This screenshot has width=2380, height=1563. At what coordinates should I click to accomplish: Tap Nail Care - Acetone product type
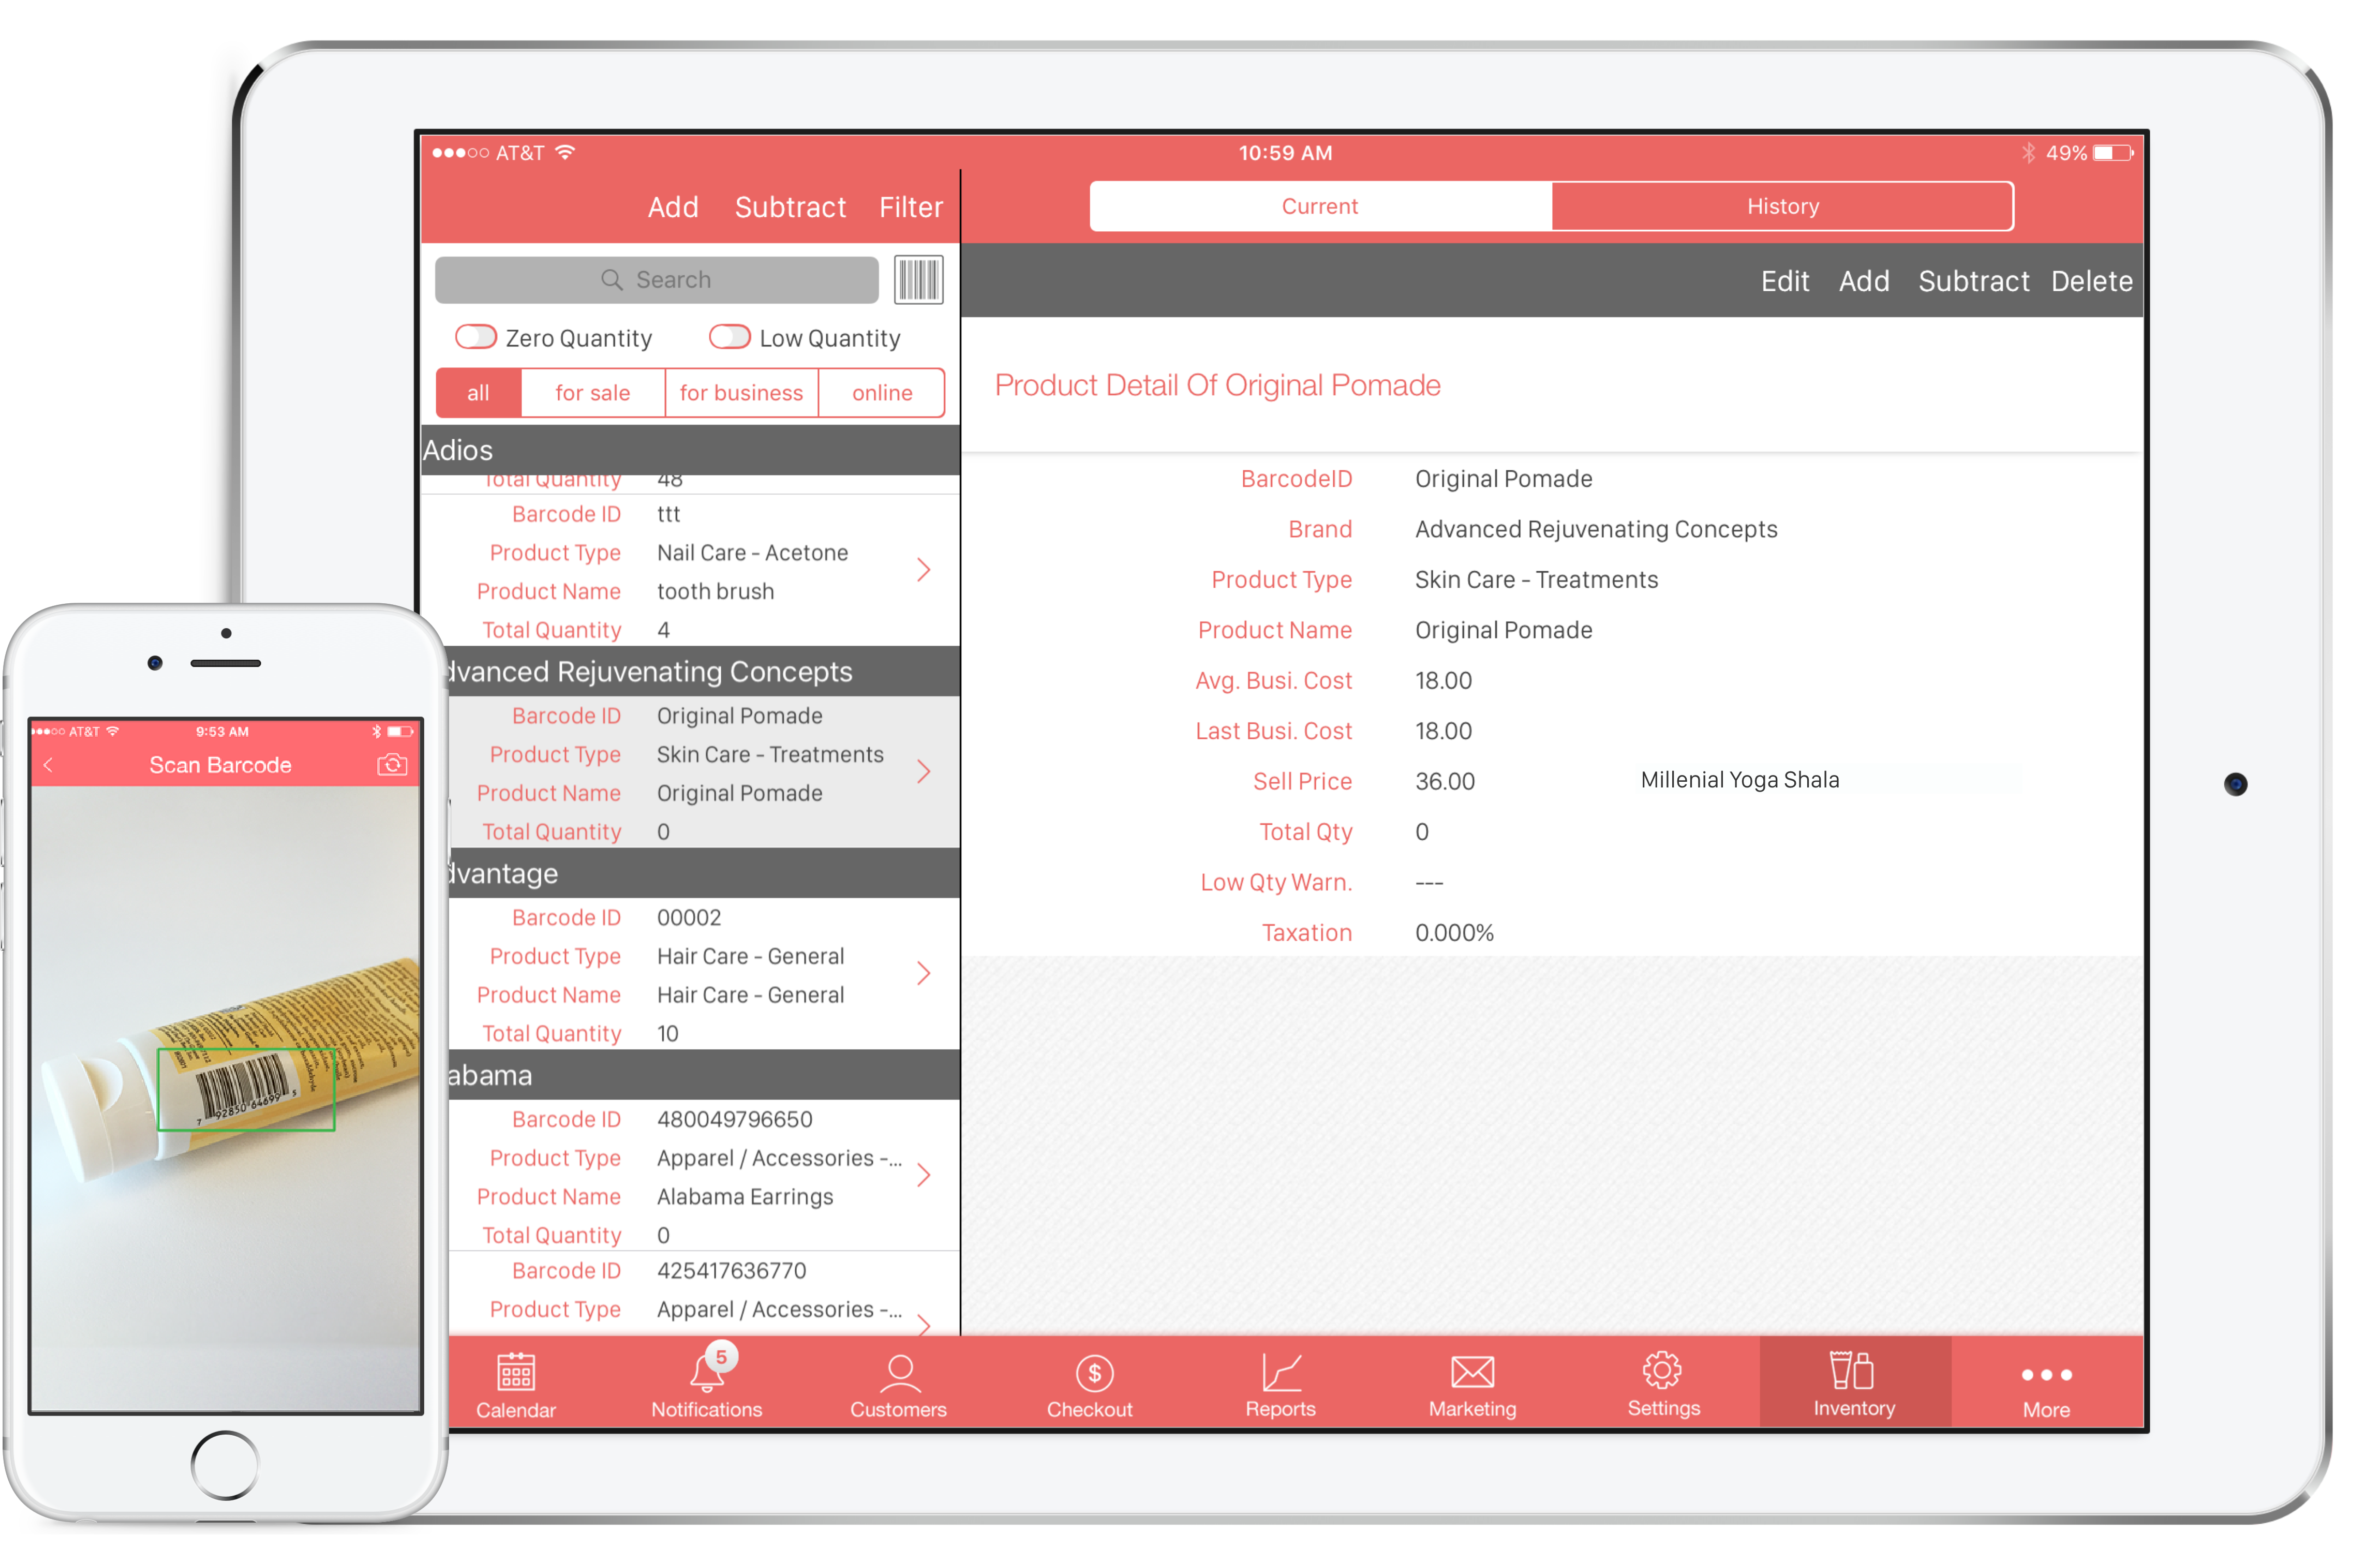point(753,553)
